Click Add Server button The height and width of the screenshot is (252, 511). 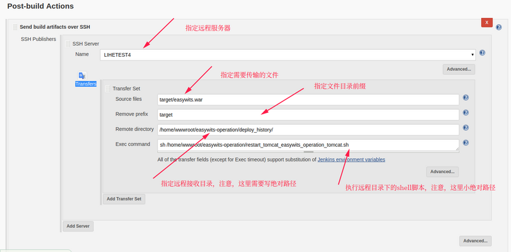pyautogui.click(x=78, y=226)
